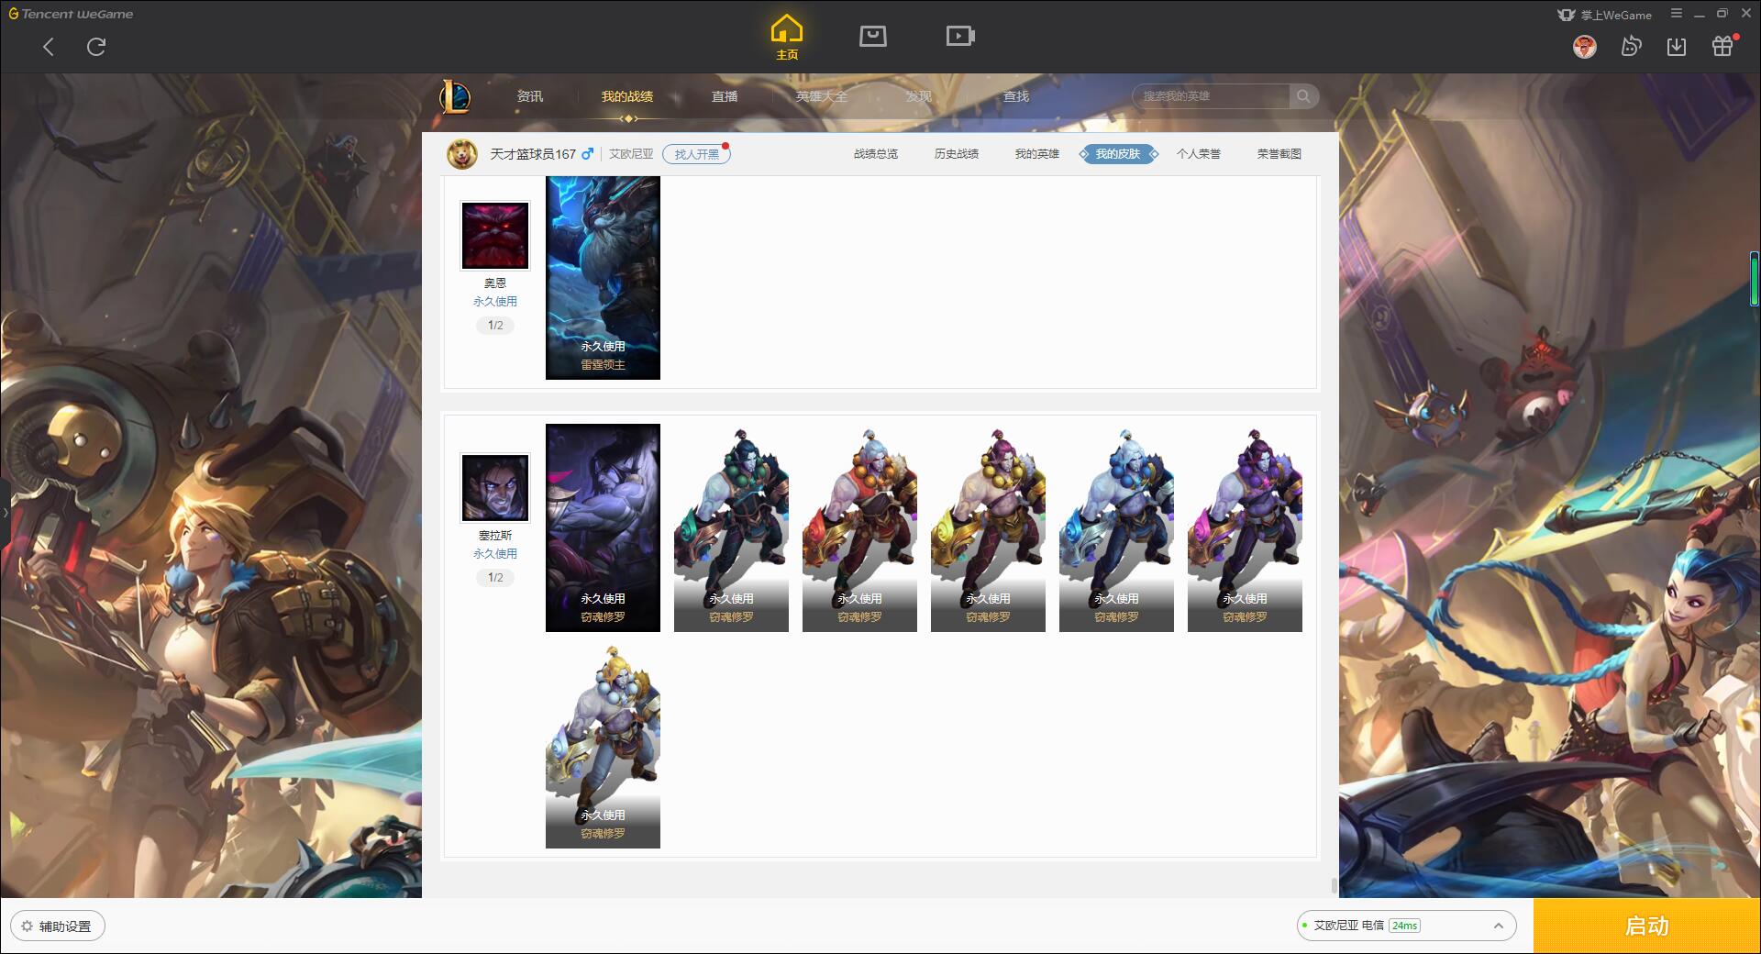Image resolution: width=1761 pixels, height=954 pixels.
Task: Open the gift box icon
Action: pos(1722,47)
